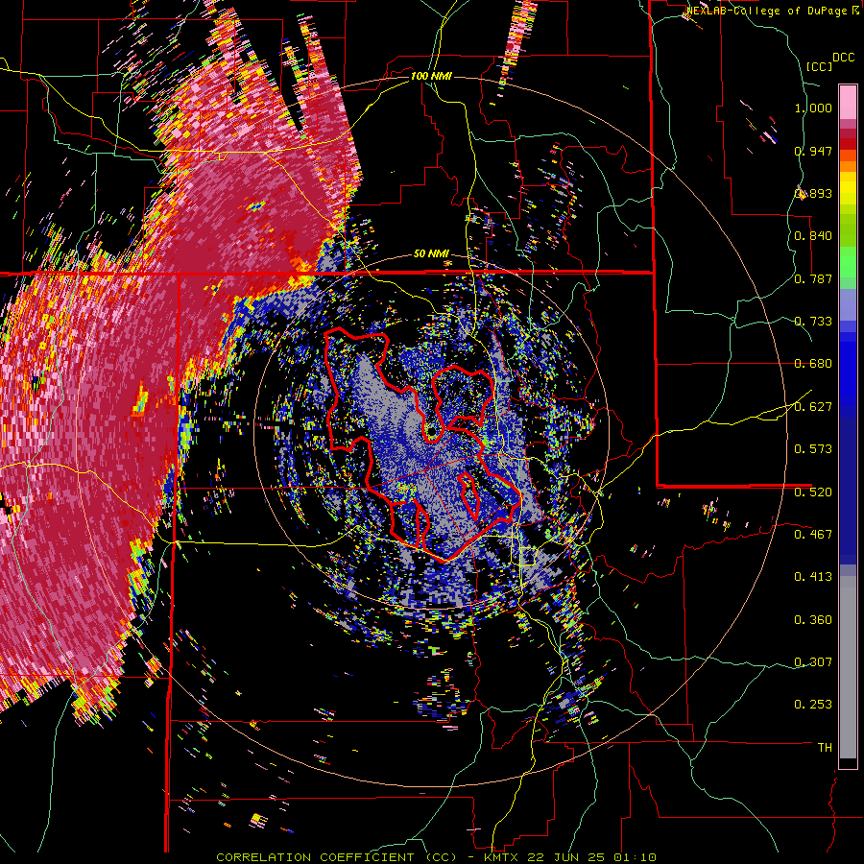Click the [CC] legend unit label
This screenshot has width=864, height=864.
pos(820,66)
